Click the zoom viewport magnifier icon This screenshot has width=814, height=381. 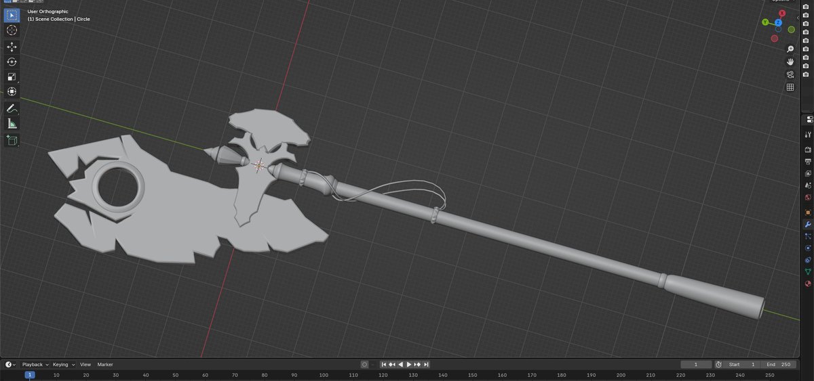(790, 49)
